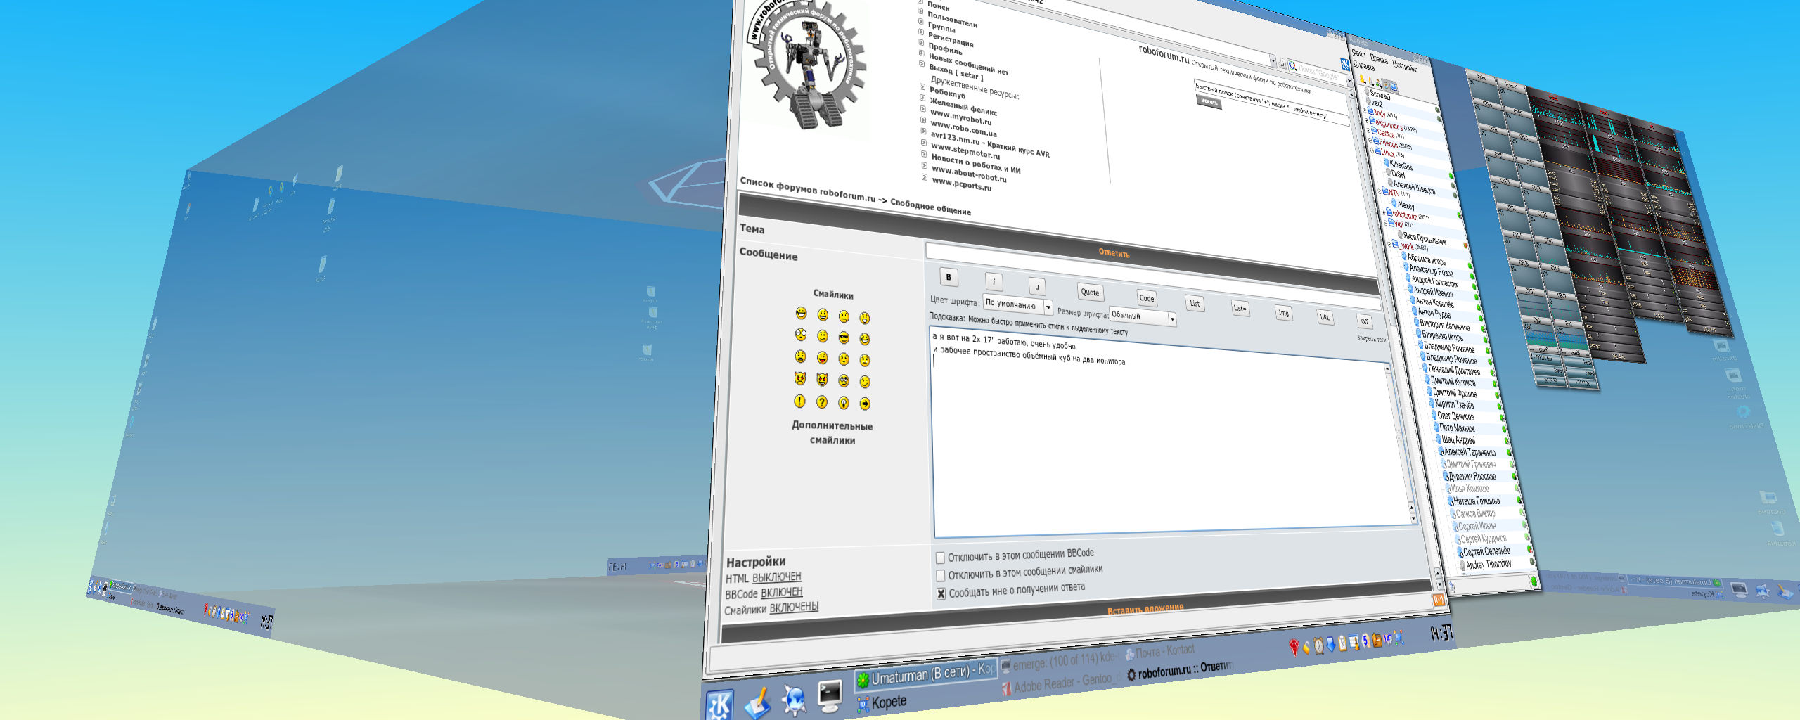Insert the arrow smiley
This screenshot has width=1800, height=720.
coord(865,404)
